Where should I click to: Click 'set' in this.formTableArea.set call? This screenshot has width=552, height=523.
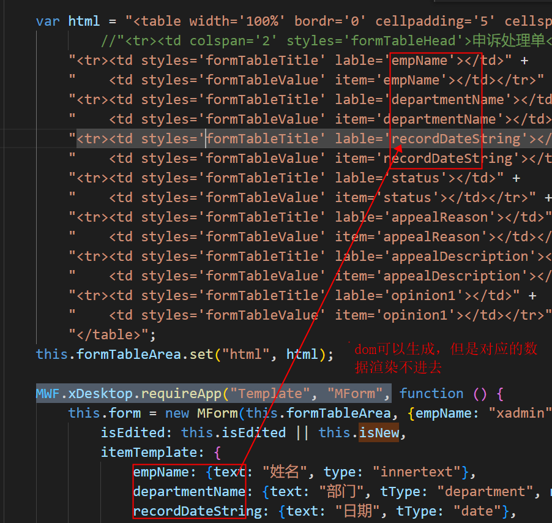(x=201, y=355)
